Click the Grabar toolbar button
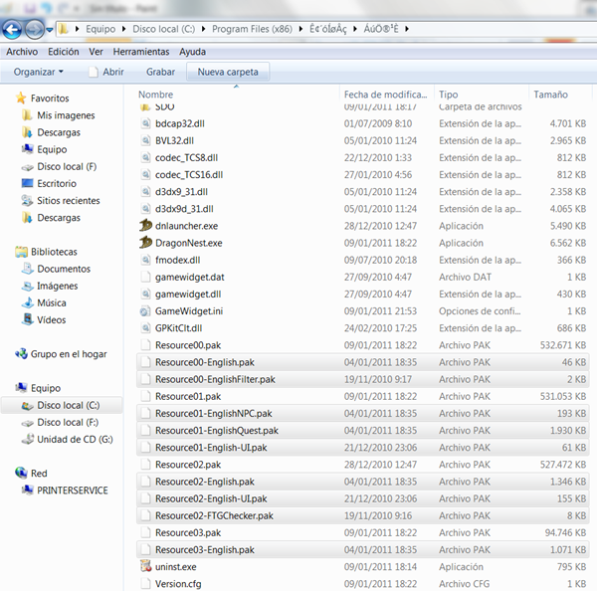597x591 pixels. click(160, 72)
